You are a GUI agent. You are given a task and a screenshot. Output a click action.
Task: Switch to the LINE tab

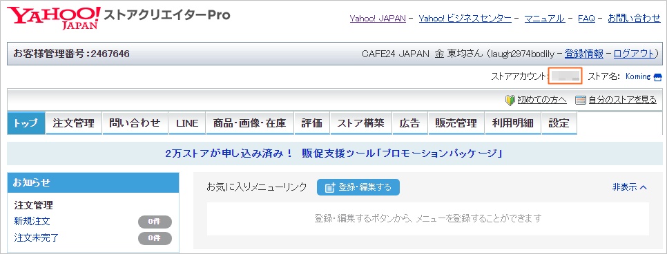pyautogui.click(x=187, y=123)
